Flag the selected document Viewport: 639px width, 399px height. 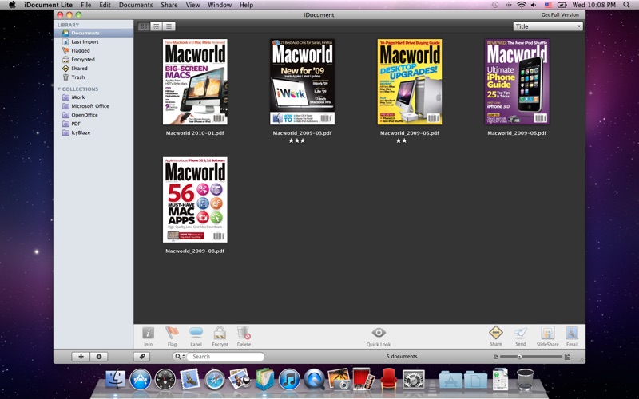172,333
